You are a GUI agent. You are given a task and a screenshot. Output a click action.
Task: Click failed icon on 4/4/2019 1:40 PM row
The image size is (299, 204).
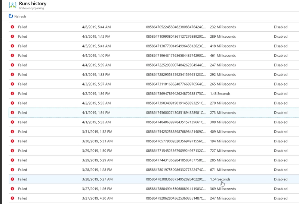[12, 56]
